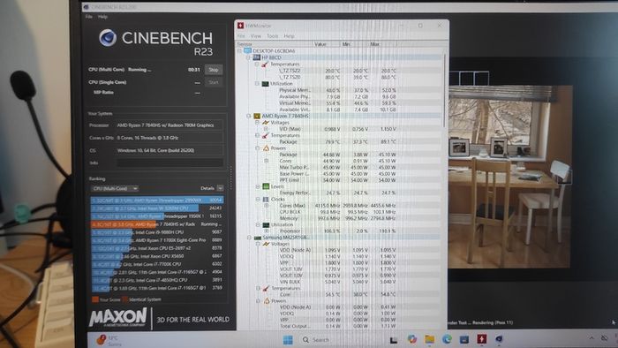The width and height of the screenshot is (618, 348).
Task: Expand the Cores (Max) clocks entry
Action: tap(267, 205)
